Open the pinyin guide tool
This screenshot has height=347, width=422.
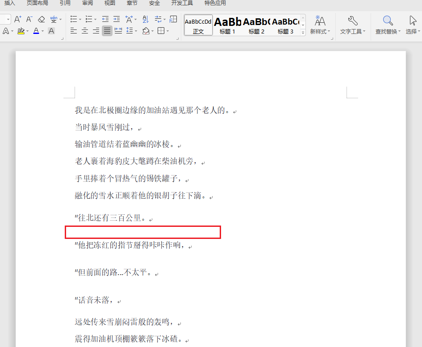click(53, 20)
